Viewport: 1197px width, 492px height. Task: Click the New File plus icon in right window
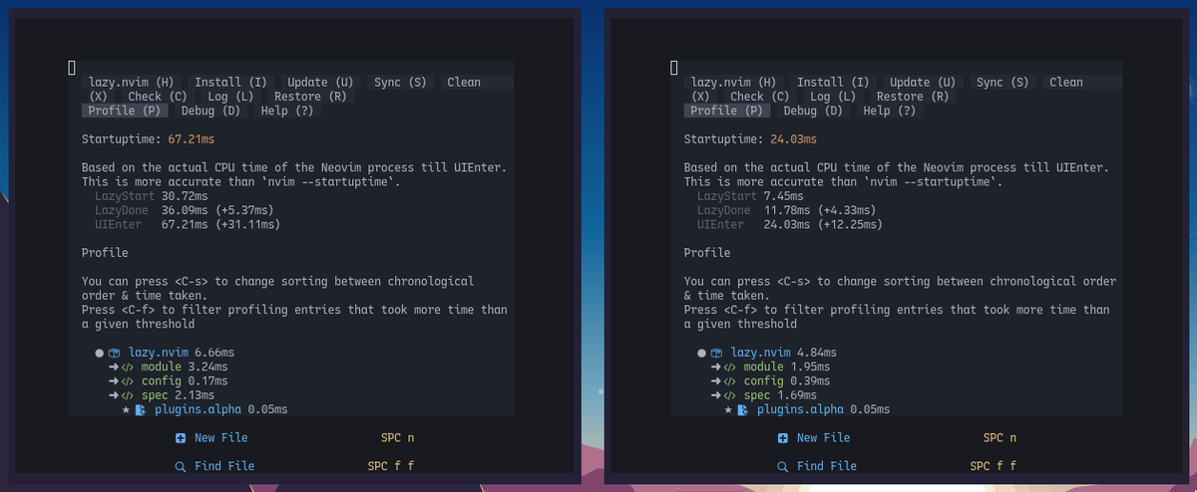point(783,437)
